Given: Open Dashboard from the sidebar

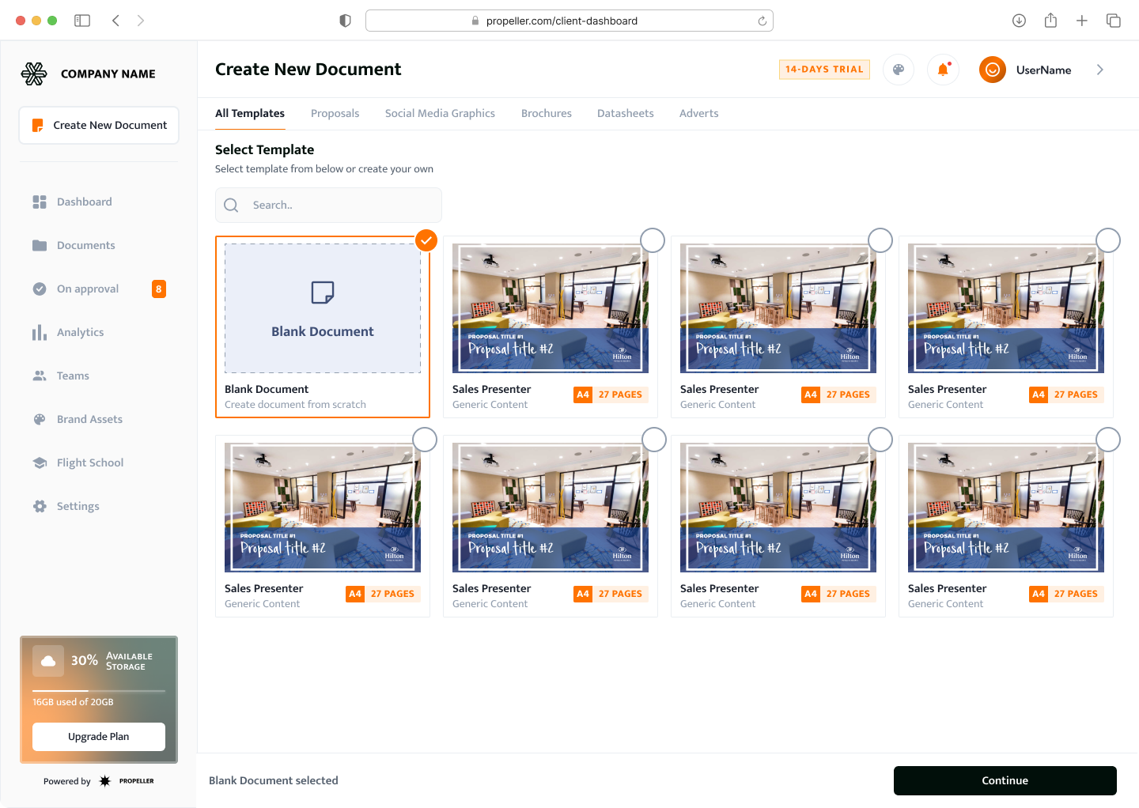Looking at the screenshot, I should 84,202.
